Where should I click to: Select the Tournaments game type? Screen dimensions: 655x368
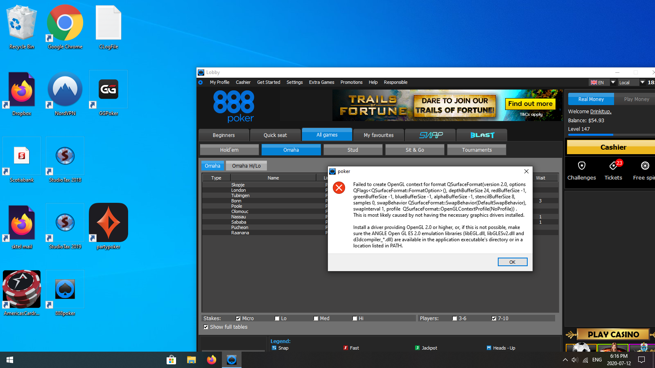pyautogui.click(x=477, y=150)
